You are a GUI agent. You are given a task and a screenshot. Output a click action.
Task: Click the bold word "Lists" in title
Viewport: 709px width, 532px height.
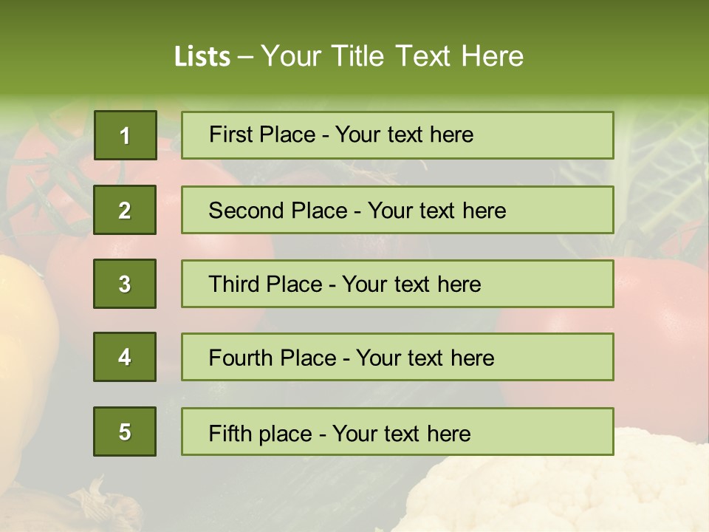(202, 57)
